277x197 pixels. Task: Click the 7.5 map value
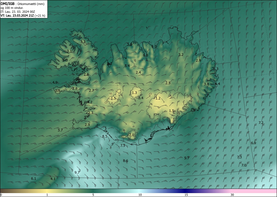tap(123, 145)
